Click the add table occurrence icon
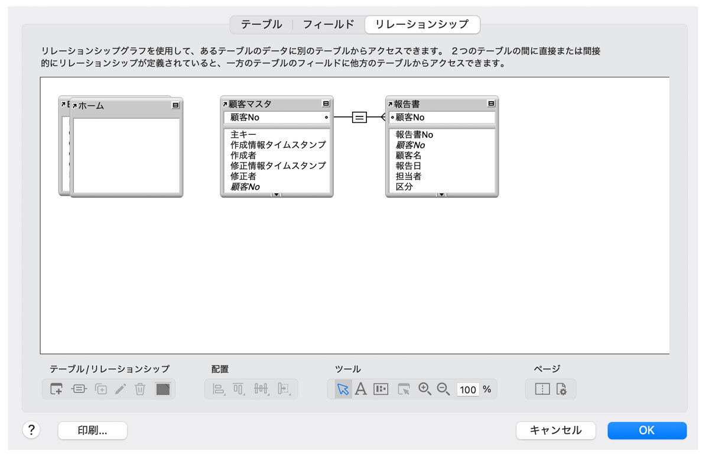 pyautogui.click(x=56, y=389)
